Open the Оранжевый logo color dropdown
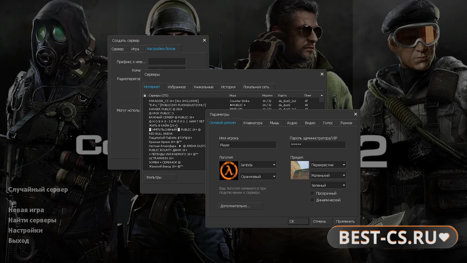Screen dimensions: 467x263 258,177
